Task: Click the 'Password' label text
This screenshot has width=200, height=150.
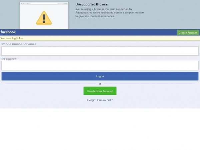Action: [x=9, y=59]
